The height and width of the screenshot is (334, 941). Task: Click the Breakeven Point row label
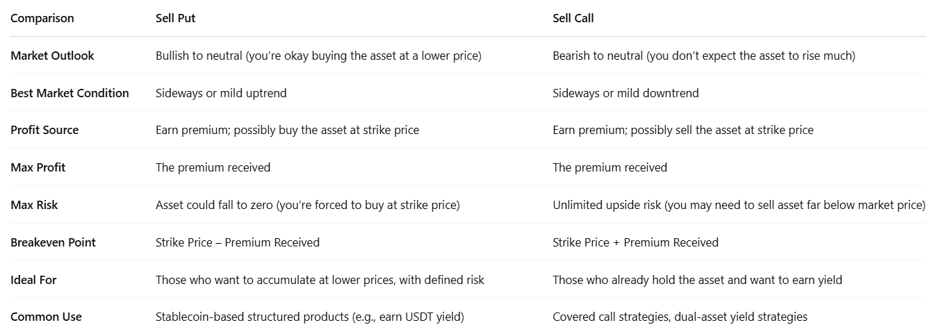click(x=54, y=242)
